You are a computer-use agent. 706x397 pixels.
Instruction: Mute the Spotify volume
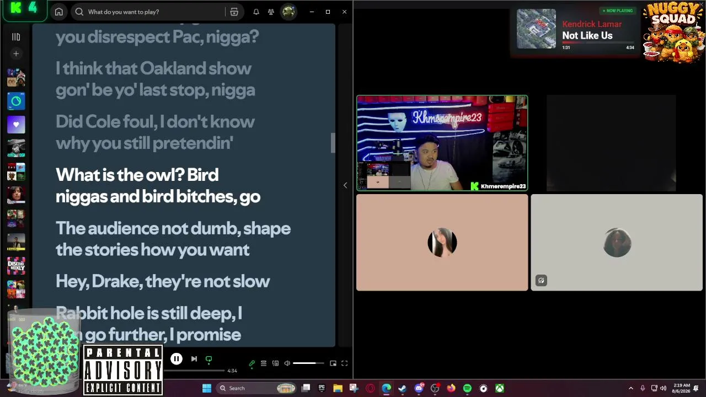(287, 363)
